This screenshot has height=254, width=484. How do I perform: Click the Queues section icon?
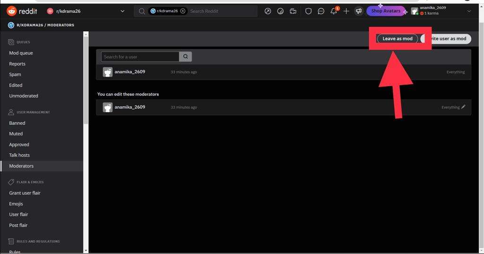[11, 42]
